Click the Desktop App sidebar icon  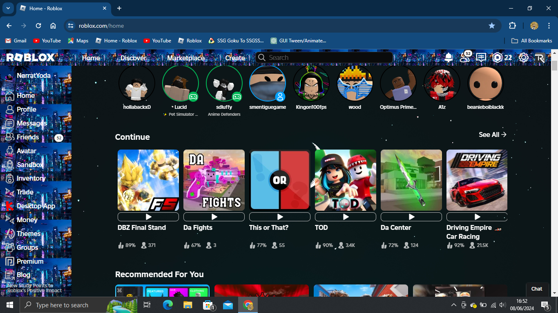10,206
